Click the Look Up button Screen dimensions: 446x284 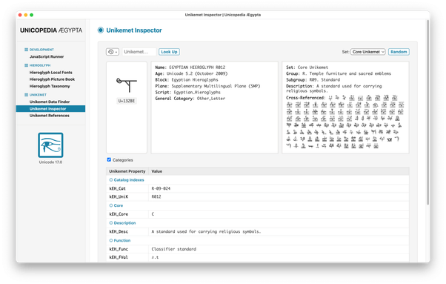169,52
